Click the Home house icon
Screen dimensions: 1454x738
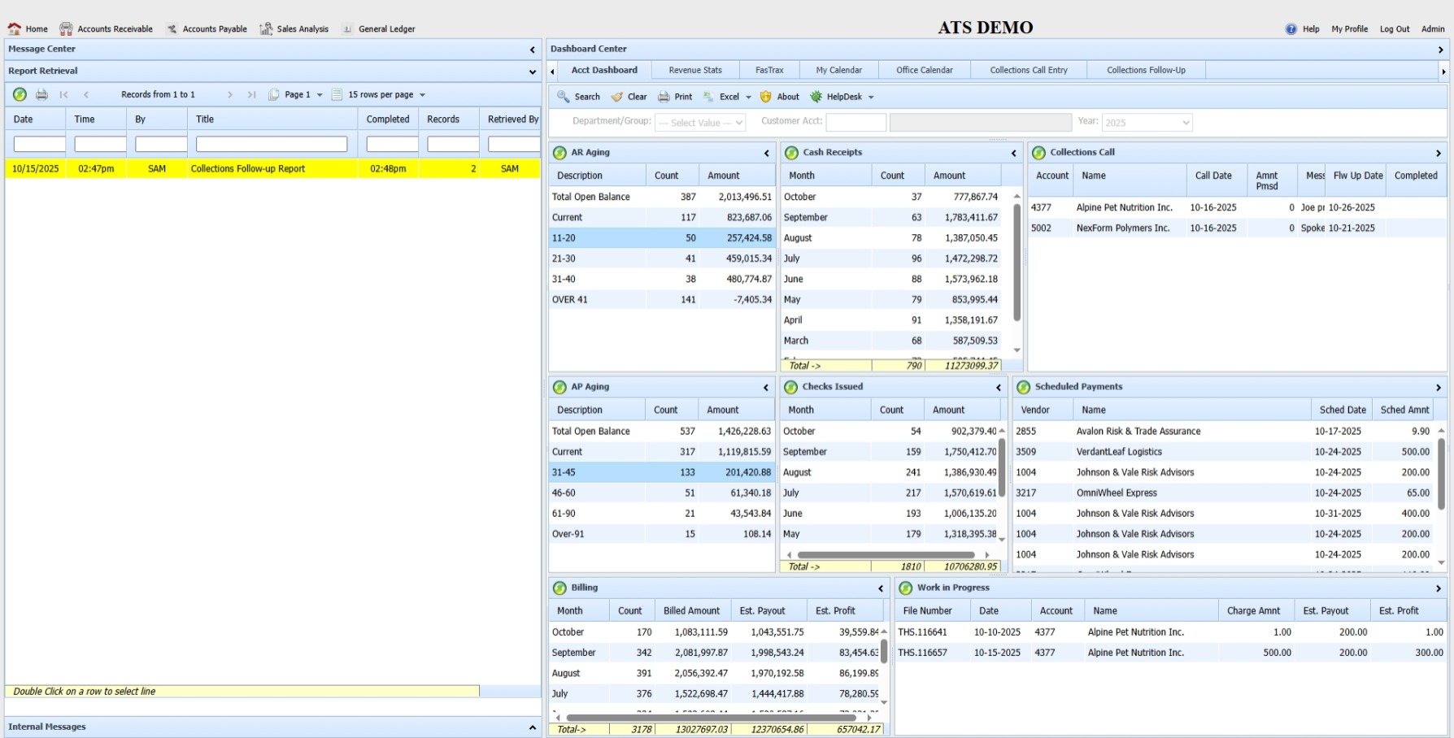pos(15,29)
